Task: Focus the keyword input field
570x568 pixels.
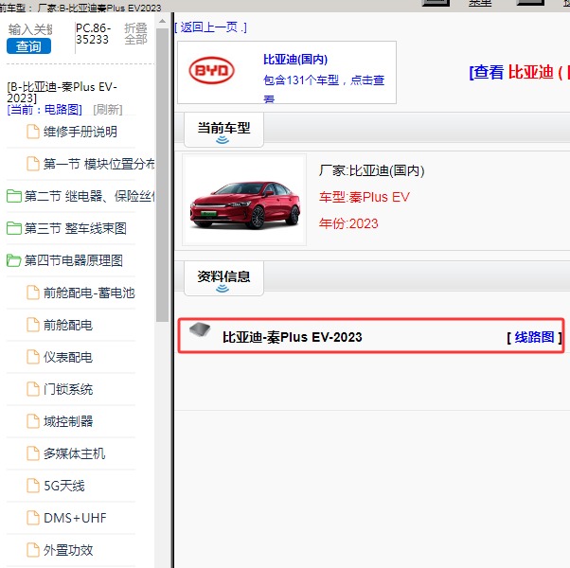Action: point(30,29)
